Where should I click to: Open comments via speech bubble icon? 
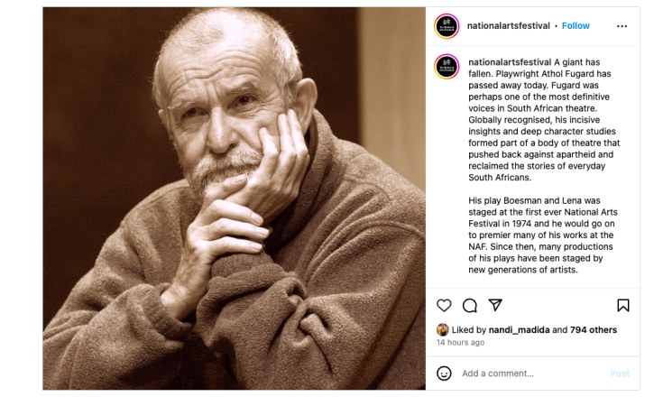coord(469,305)
